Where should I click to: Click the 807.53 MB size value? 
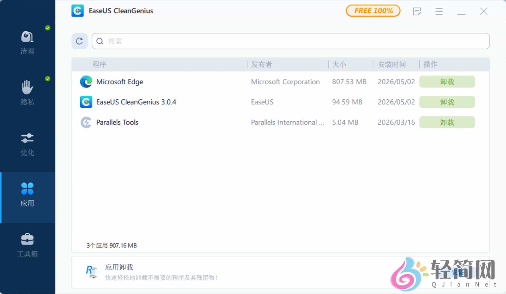click(349, 82)
